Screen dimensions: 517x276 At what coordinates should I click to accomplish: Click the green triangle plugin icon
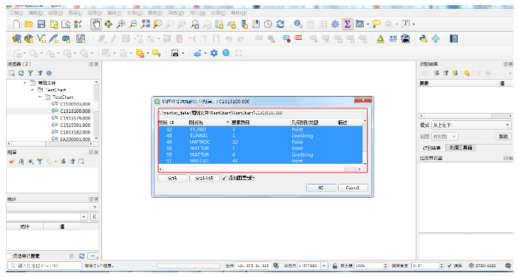[x=381, y=38]
